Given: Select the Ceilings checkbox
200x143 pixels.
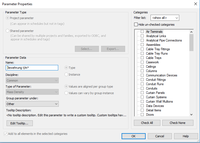Looking at the screenshot, I should pyautogui.click(x=142, y=67).
